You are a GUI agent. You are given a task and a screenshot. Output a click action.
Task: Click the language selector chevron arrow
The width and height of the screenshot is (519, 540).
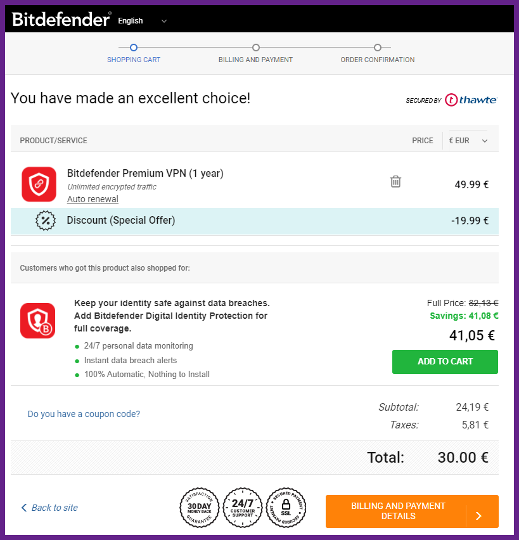[164, 21]
